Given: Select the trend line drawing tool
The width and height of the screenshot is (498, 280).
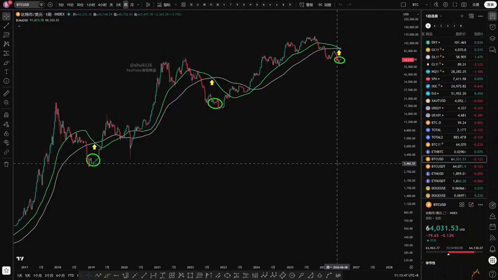Looking at the screenshot, I should click(6, 26).
